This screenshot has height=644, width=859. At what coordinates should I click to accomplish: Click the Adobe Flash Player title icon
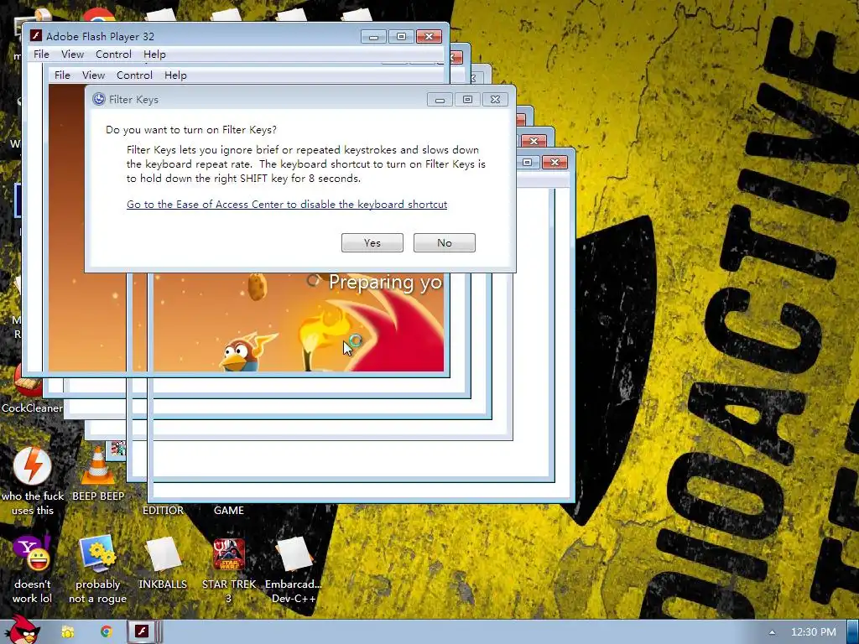coord(35,36)
